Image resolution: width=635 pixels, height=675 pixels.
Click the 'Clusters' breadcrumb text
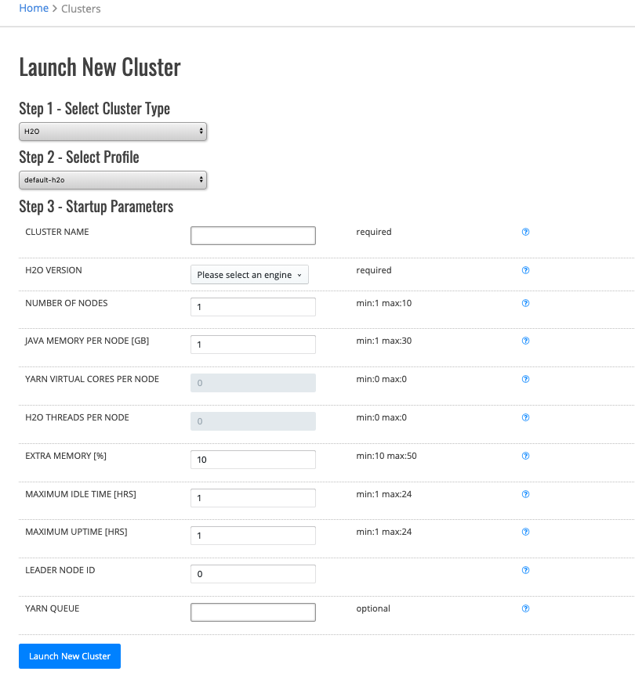pos(81,9)
